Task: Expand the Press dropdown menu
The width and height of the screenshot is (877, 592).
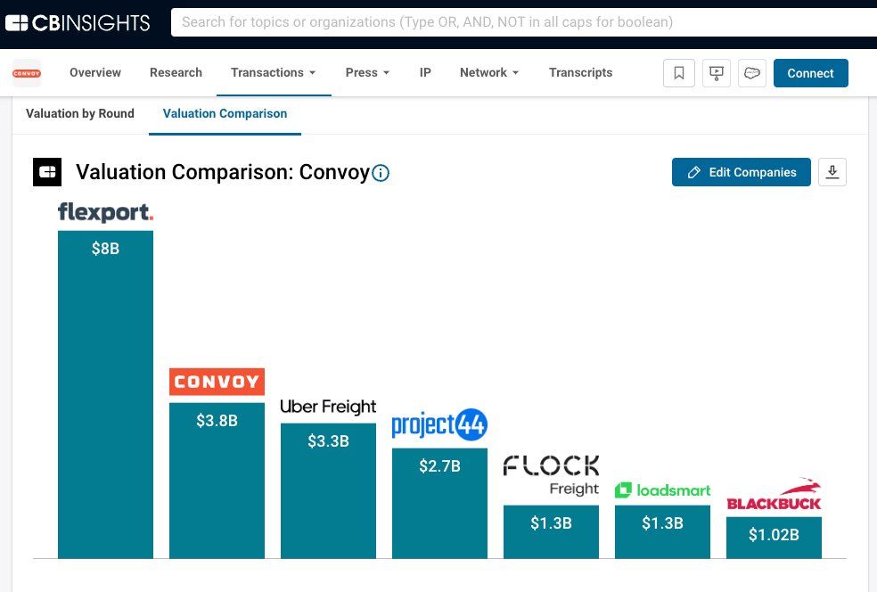Action: [x=367, y=73]
